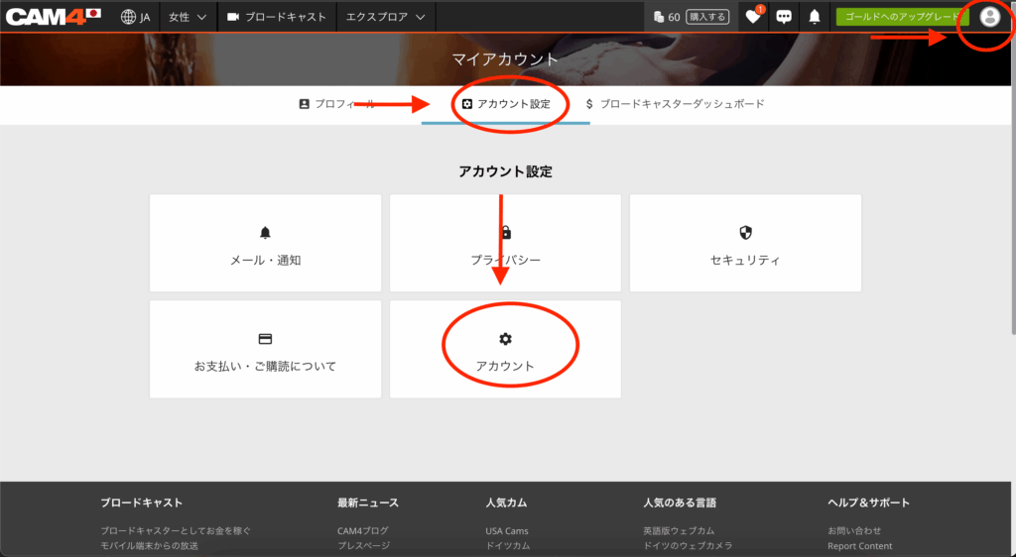Switch to the プロフィール tab
This screenshot has height=557, width=1016.
pos(337,103)
